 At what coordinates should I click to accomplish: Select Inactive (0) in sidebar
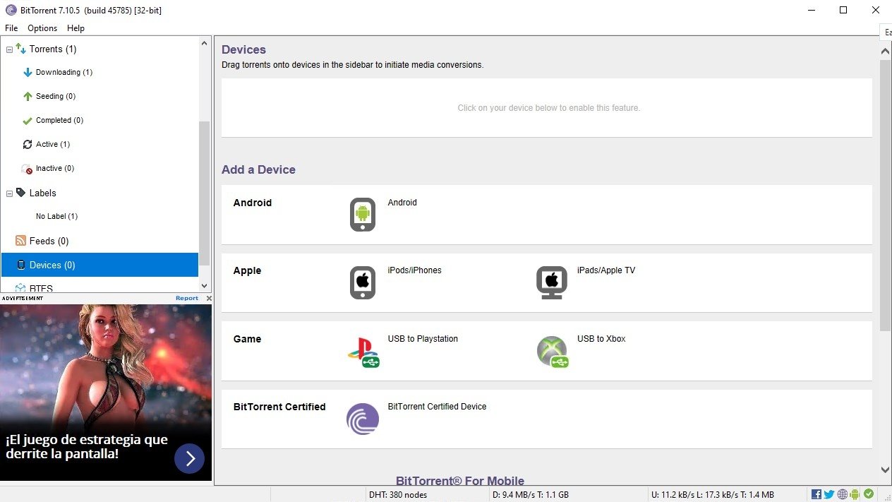pyautogui.click(x=55, y=168)
